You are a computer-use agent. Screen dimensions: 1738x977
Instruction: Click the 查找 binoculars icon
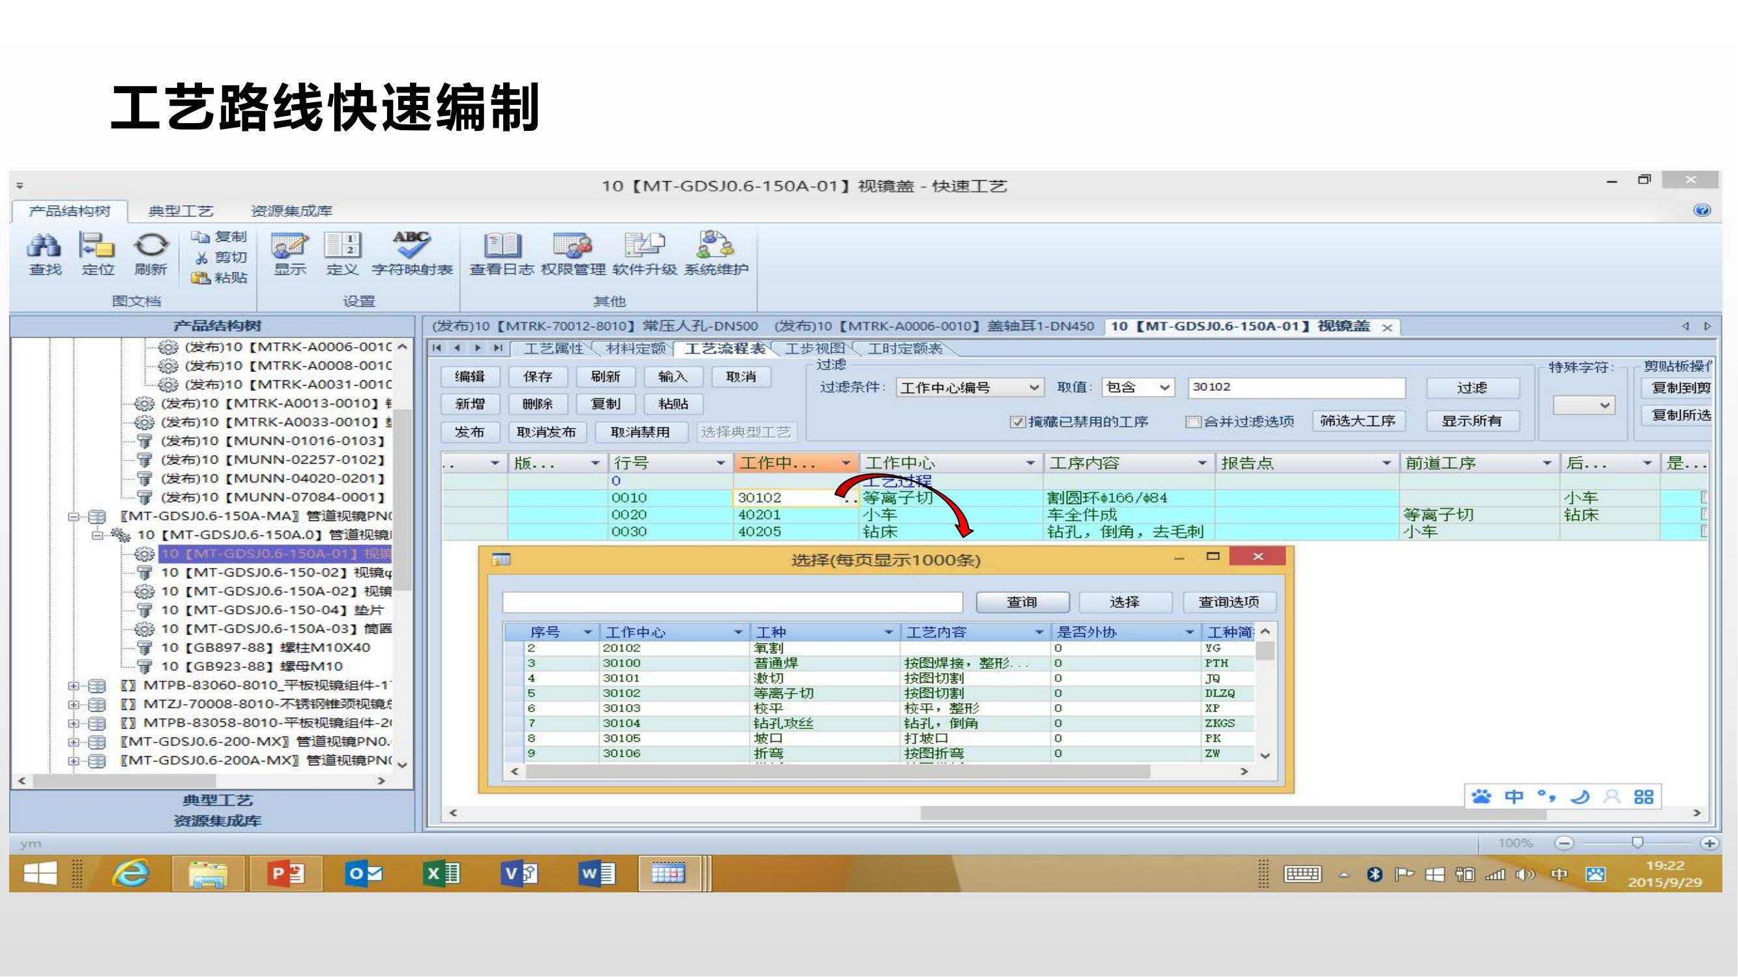pos(44,247)
